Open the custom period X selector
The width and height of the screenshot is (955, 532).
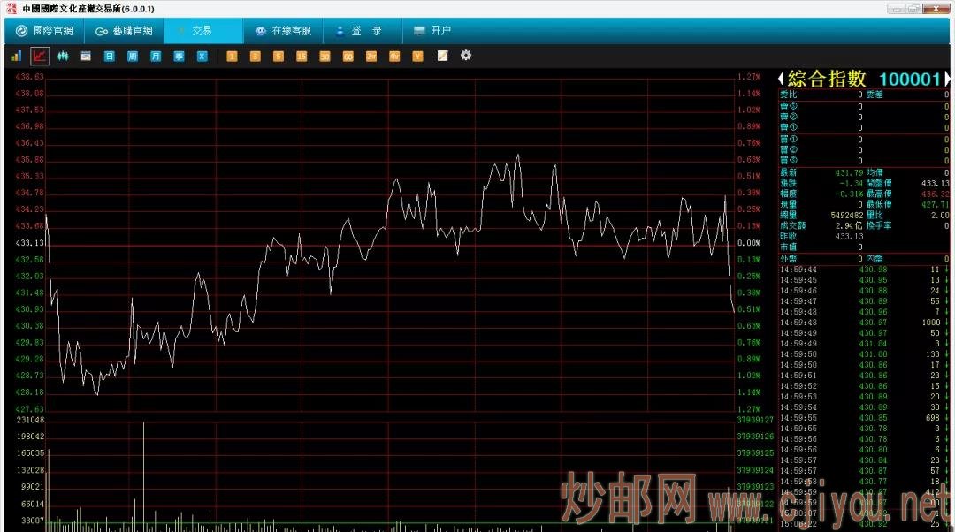tap(201, 56)
